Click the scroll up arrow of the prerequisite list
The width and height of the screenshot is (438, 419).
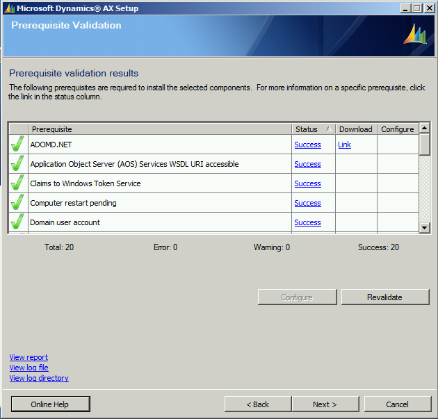coord(424,128)
